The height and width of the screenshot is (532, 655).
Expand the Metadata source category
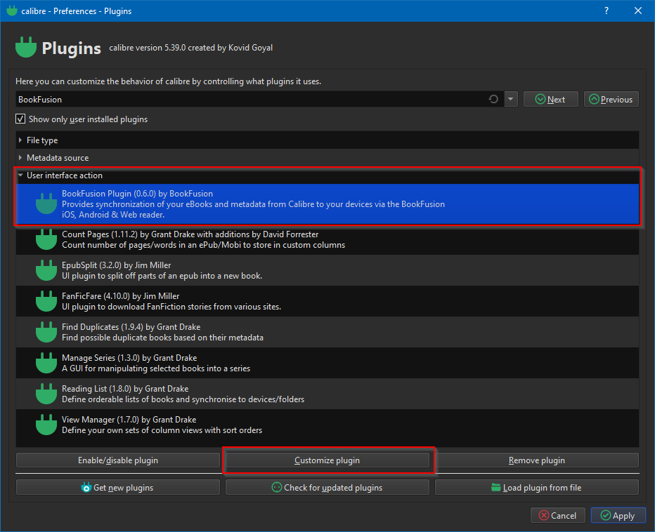coord(20,158)
